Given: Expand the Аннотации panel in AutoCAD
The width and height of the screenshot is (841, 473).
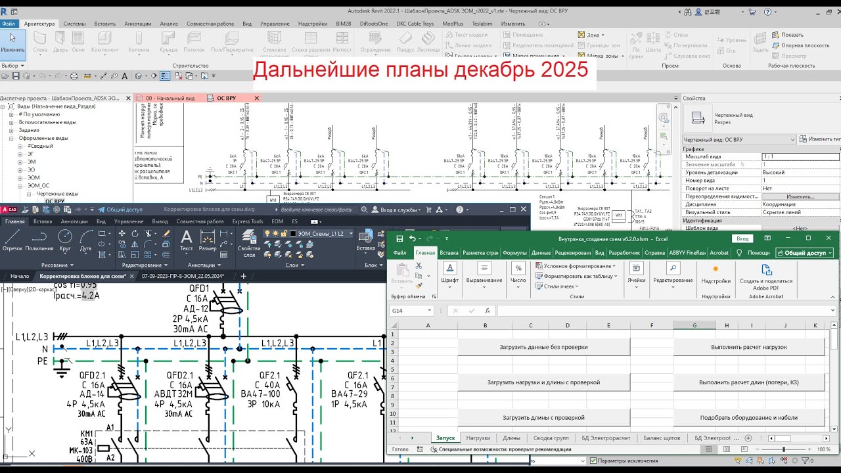Looking at the screenshot, I should click(206, 265).
